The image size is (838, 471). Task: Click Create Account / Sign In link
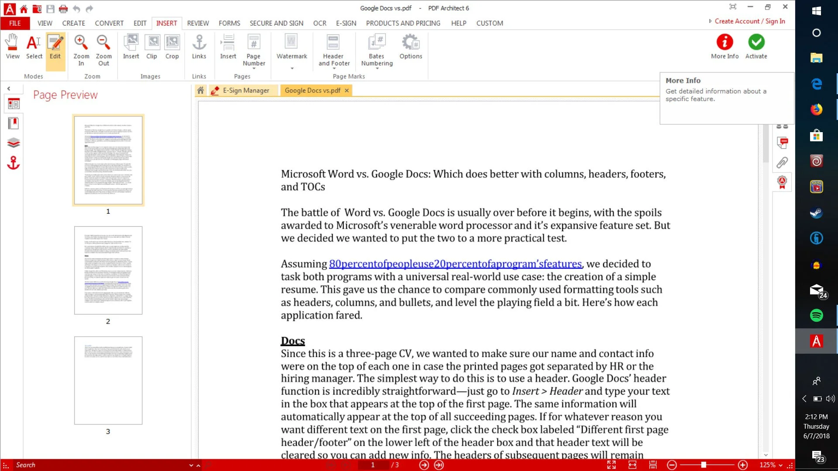[749, 21]
